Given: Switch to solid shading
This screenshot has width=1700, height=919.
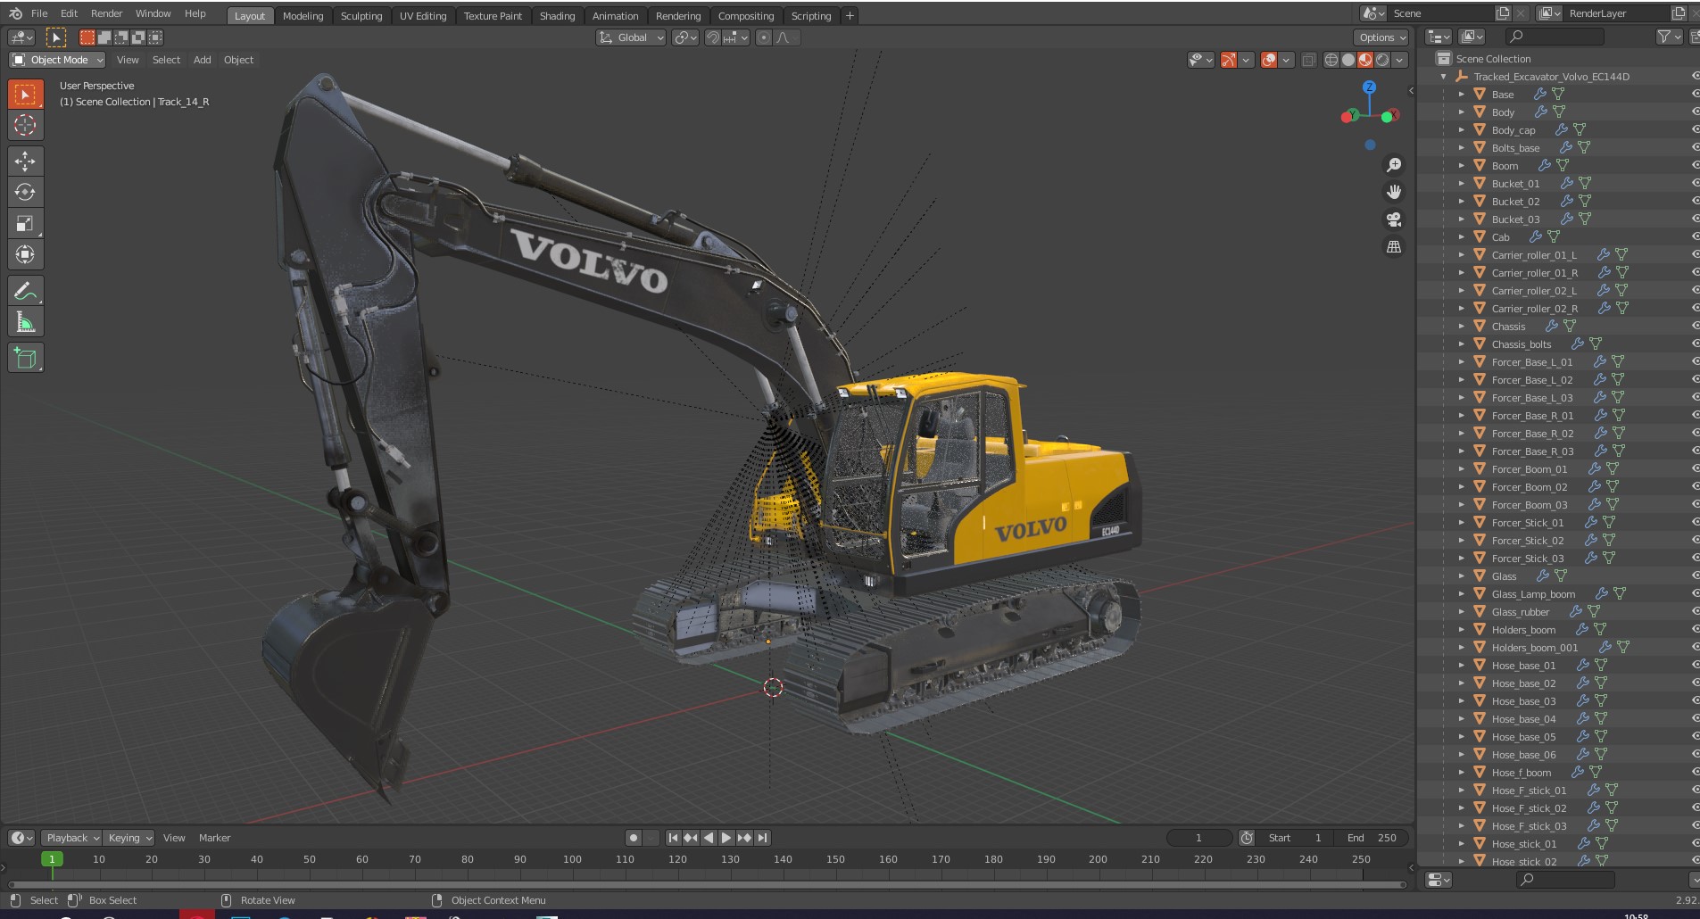Looking at the screenshot, I should tap(1348, 60).
